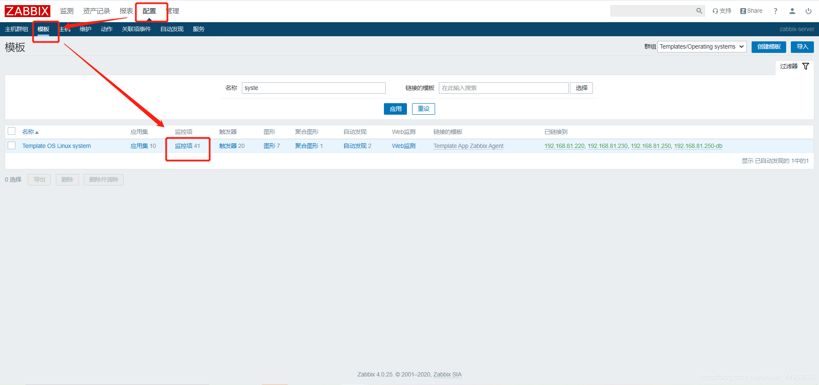
Task: Open the 群组 Templates/Operating systems dropdown
Action: point(702,46)
